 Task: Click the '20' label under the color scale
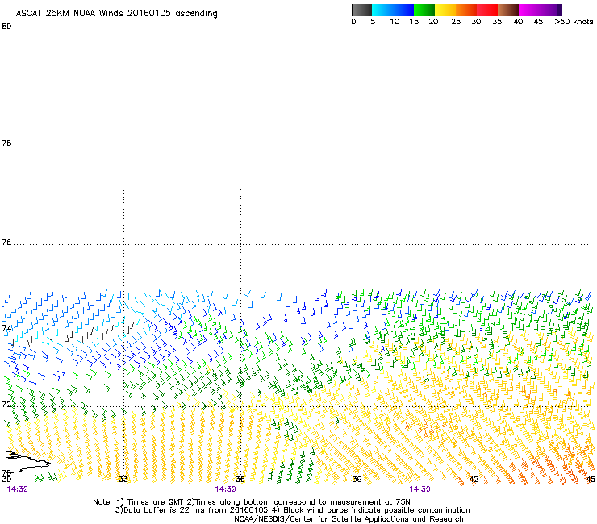[433, 22]
